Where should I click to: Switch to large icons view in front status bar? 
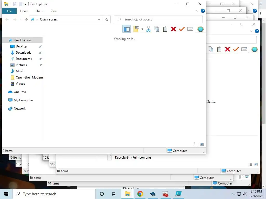pyautogui.click(x=202, y=144)
